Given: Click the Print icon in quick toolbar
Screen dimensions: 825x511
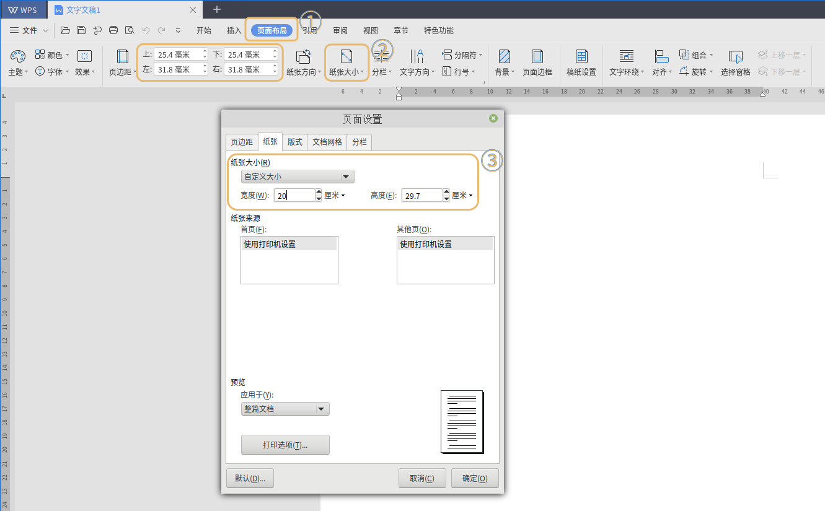Looking at the screenshot, I should click(x=113, y=30).
